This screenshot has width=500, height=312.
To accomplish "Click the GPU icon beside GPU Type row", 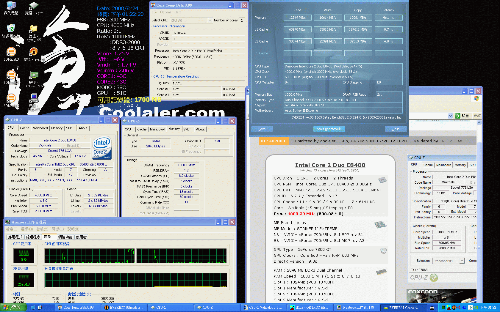I will (383, 251).
